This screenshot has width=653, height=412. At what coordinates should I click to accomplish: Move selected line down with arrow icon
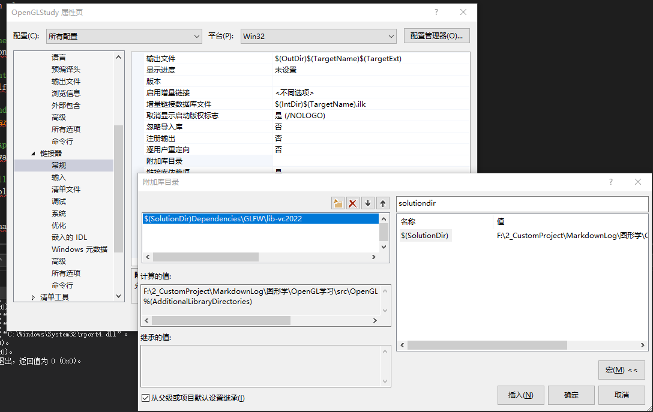click(368, 203)
